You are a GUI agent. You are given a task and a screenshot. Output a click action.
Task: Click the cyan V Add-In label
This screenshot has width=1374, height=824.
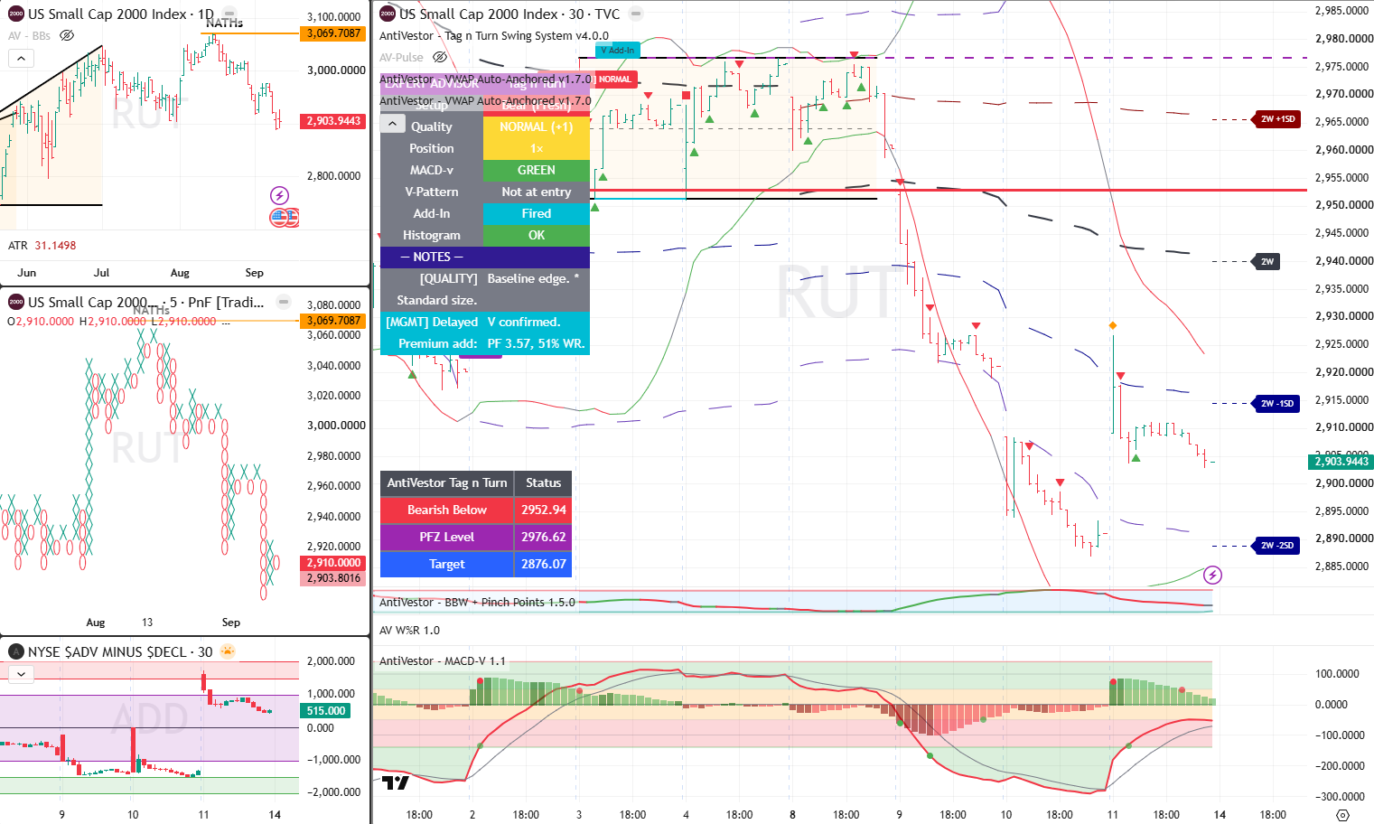click(618, 51)
